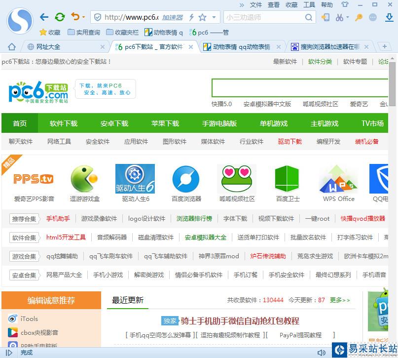The width and height of the screenshot is (398, 358).
Task: Click the pc6 site search field
Action: coord(300,88)
